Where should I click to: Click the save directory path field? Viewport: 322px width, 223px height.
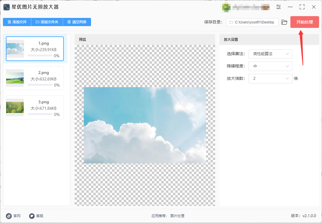tap(252, 22)
